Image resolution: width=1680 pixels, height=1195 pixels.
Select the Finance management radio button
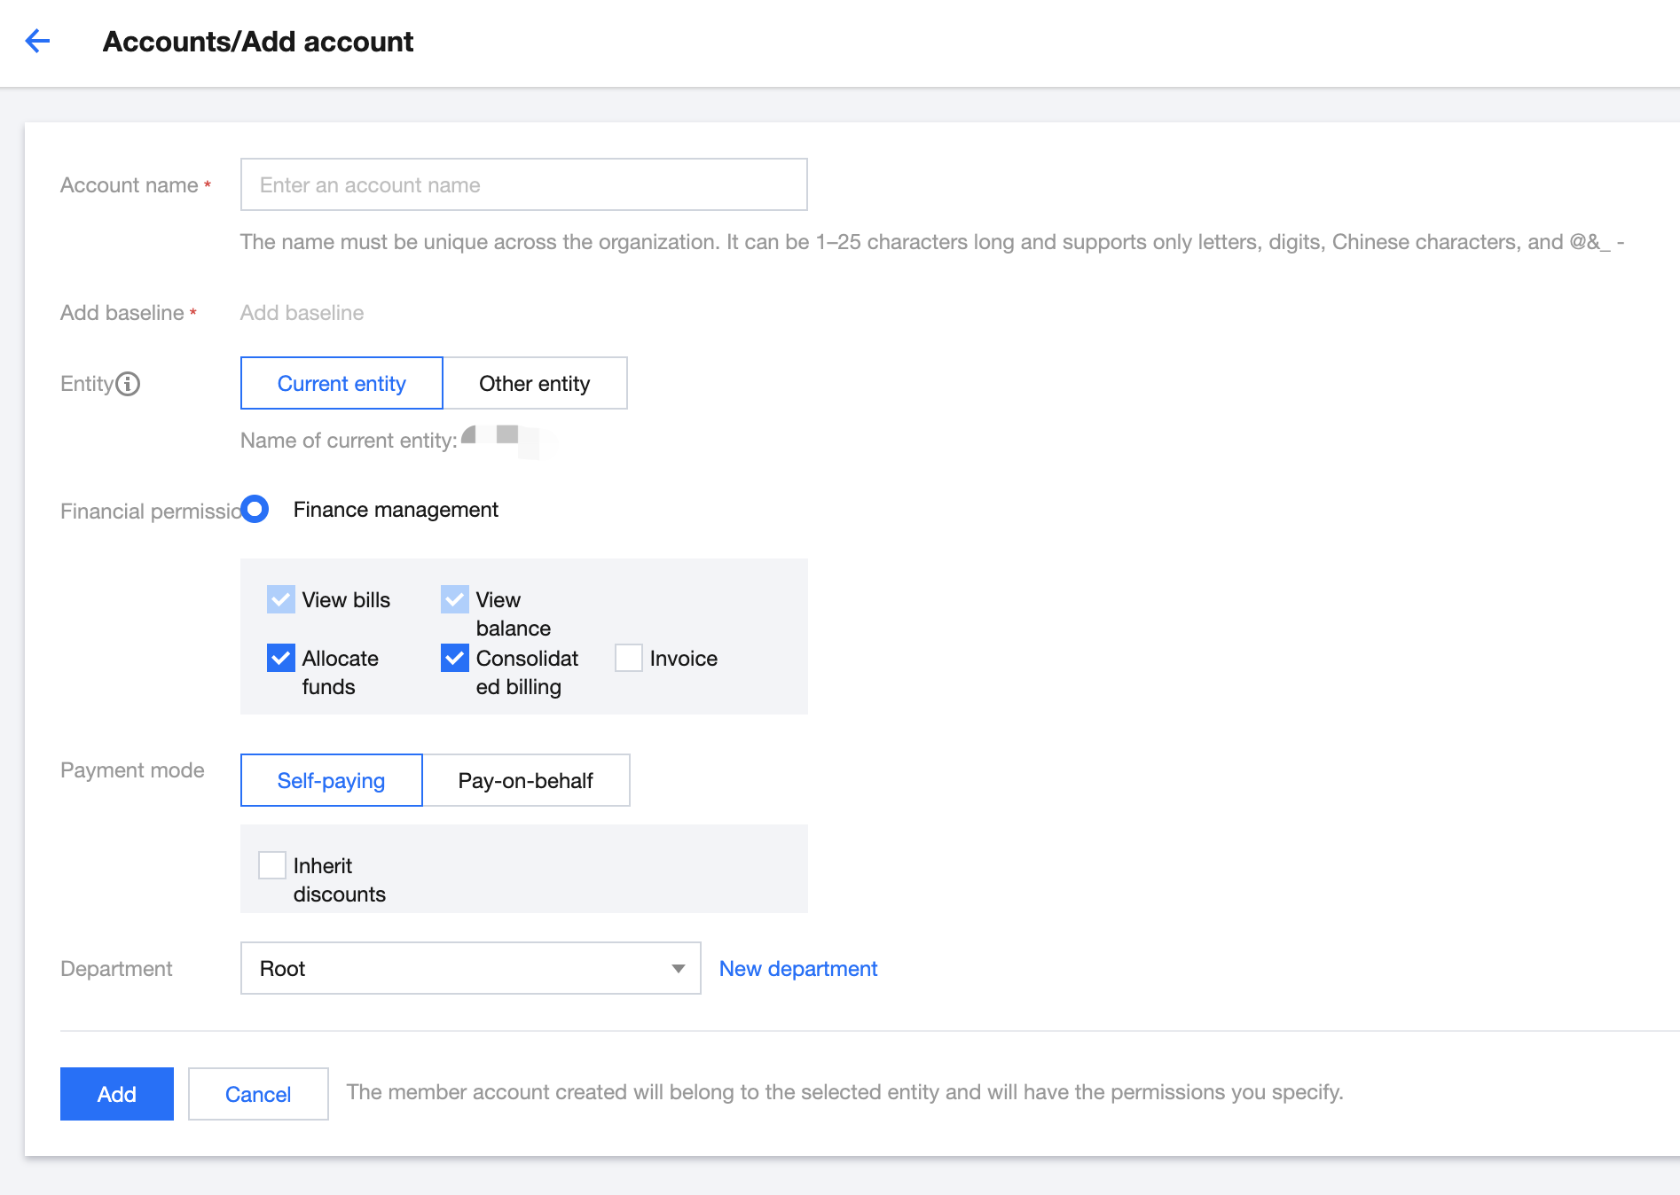tap(255, 509)
